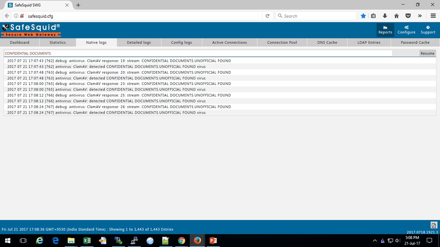Open Excel from the taskbar
This screenshot has height=247, width=440.
coord(87,240)
